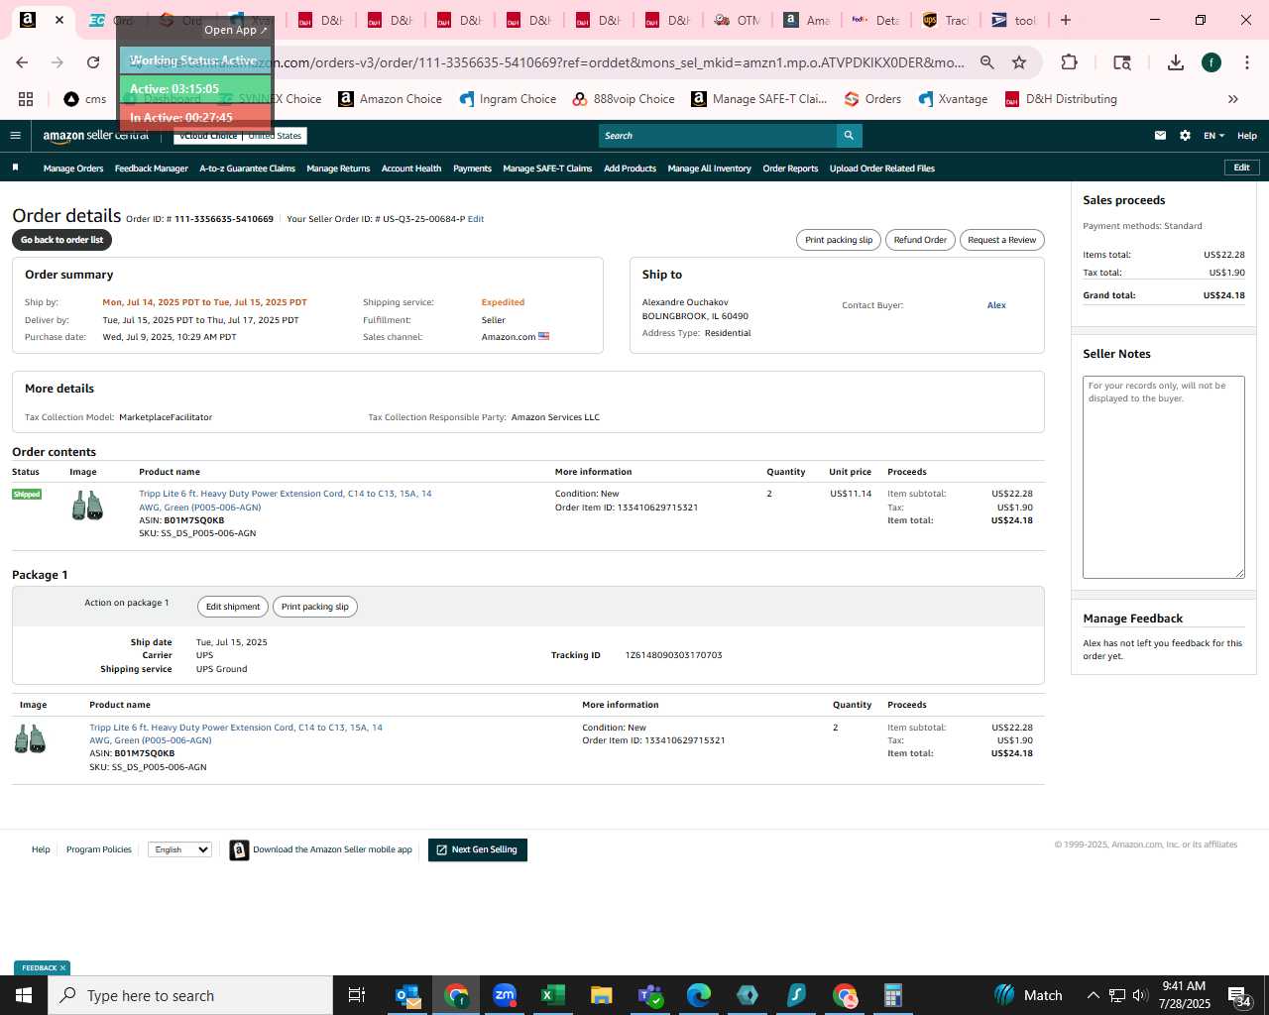Open the browser extensions puzzle icon

[x=1069, y=62]
